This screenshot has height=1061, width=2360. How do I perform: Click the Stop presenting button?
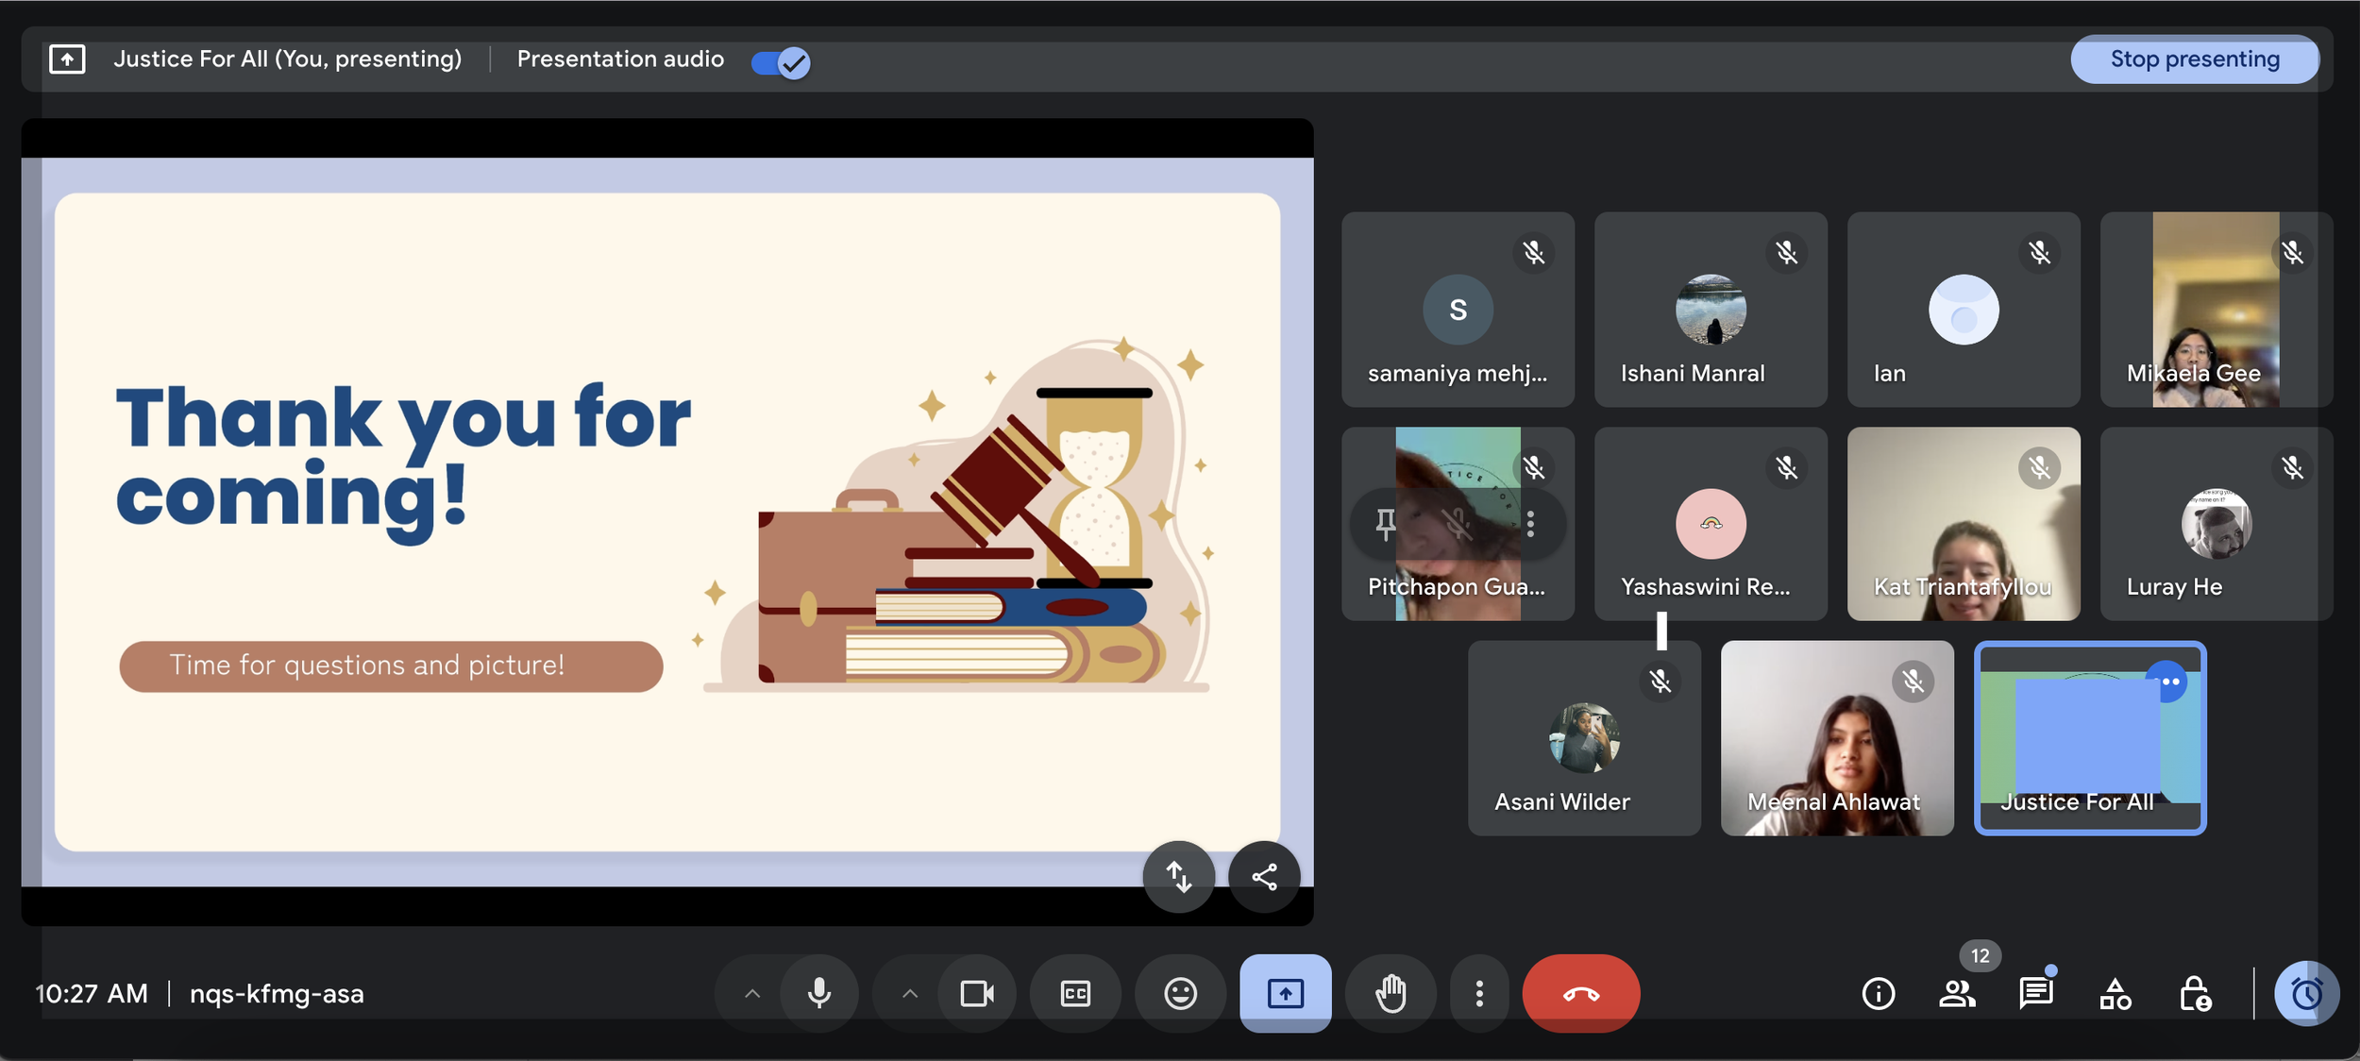point(2194,59)
